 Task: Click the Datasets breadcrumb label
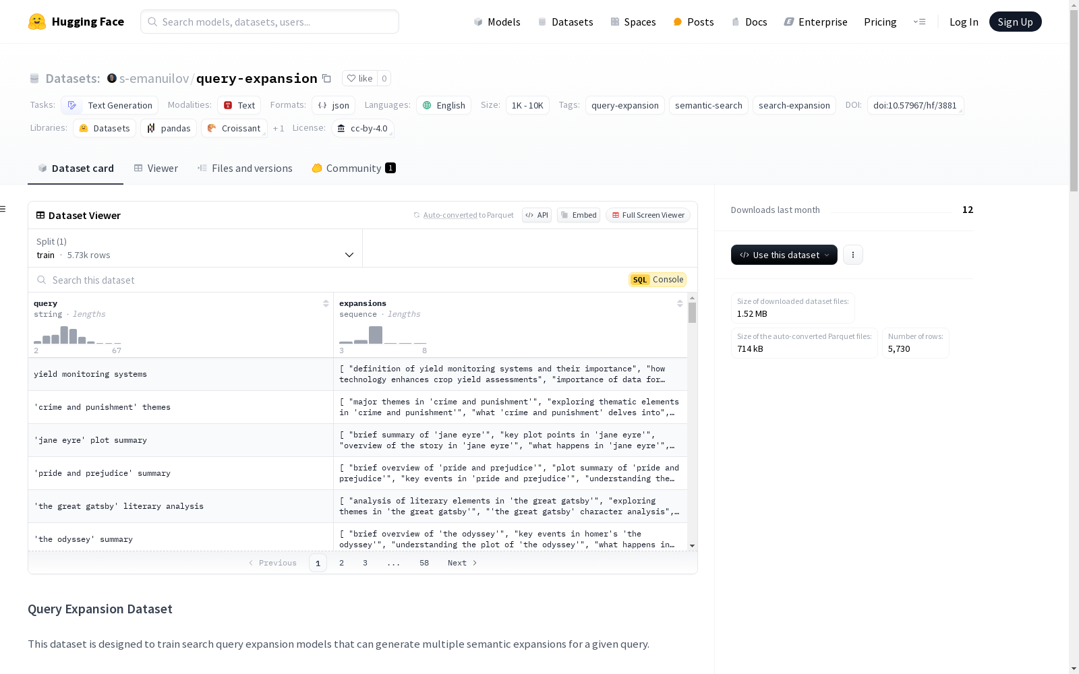[73, 78]
